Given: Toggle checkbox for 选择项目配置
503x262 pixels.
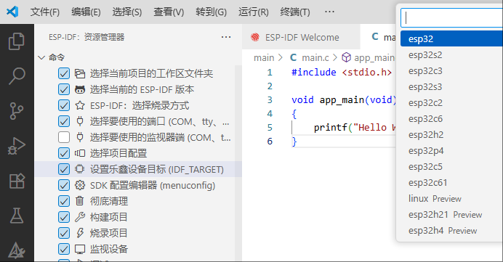Looking at the screenshot, I should (64, 153).
